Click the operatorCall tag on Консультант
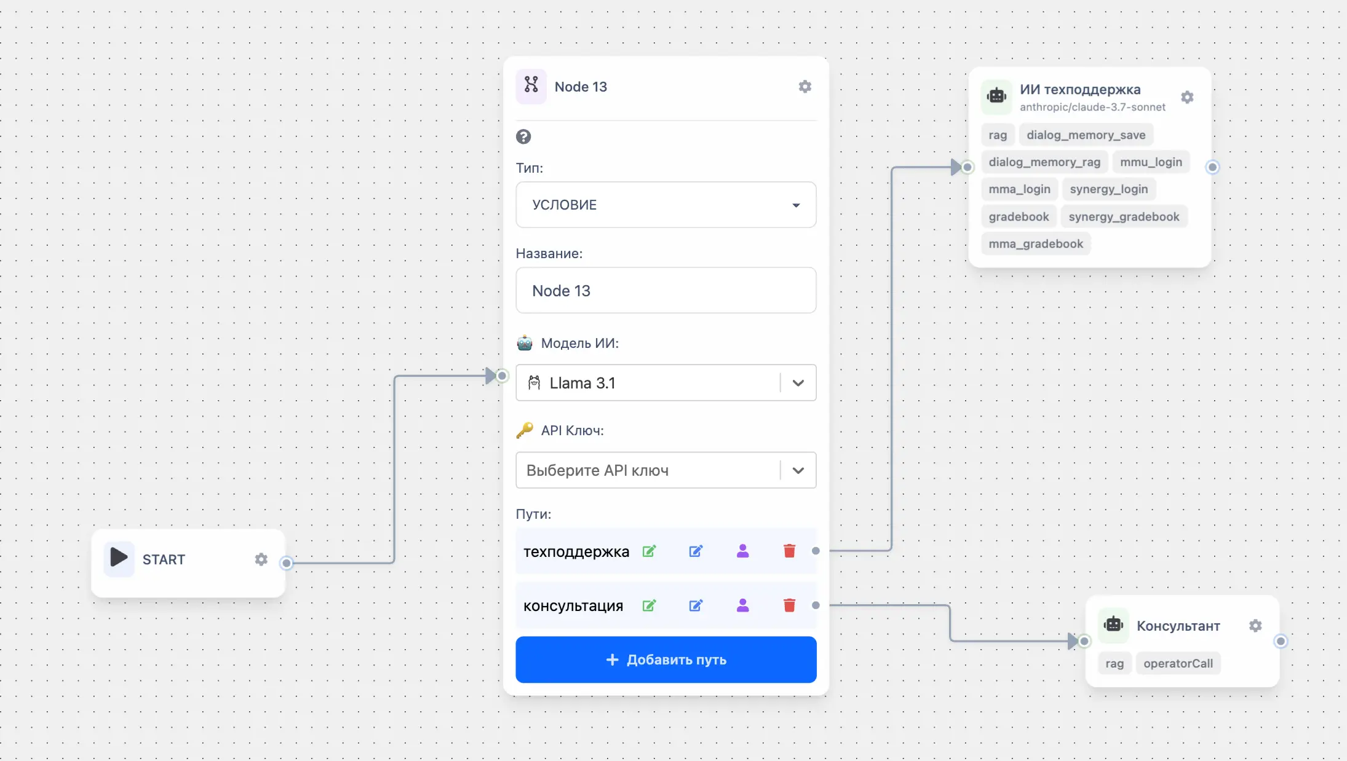1347x761 pixels. (1178, 664)
